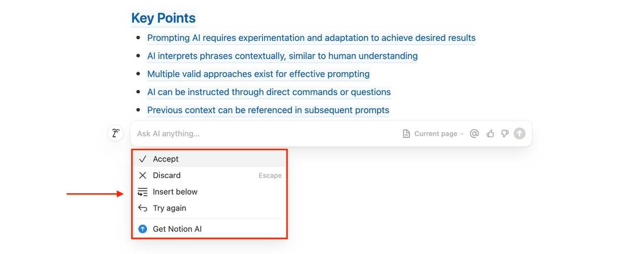Image resolution: width=621 pixels, height=254 pixels.
Task: Click the Escape shortcut hint label
Action: (x=270, y=176)
